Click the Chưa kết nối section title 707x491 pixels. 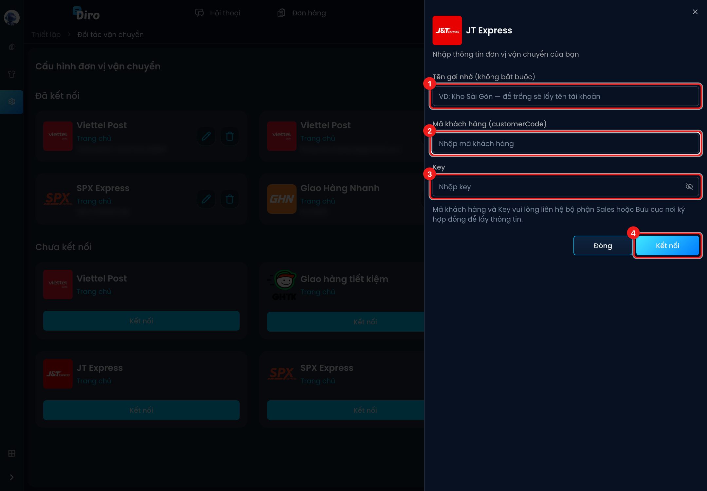(x=63, y=247)
